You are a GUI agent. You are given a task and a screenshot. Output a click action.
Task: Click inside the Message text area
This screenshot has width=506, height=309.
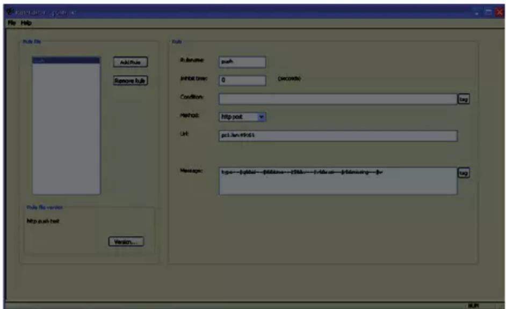338,181
